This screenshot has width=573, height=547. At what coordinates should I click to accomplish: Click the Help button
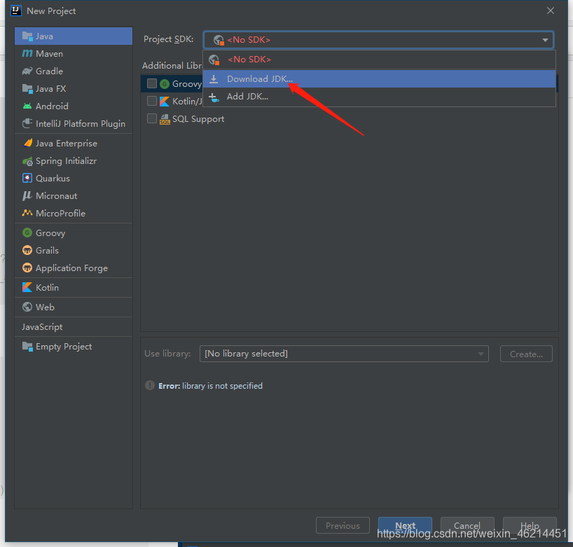(x=530, y=525)
